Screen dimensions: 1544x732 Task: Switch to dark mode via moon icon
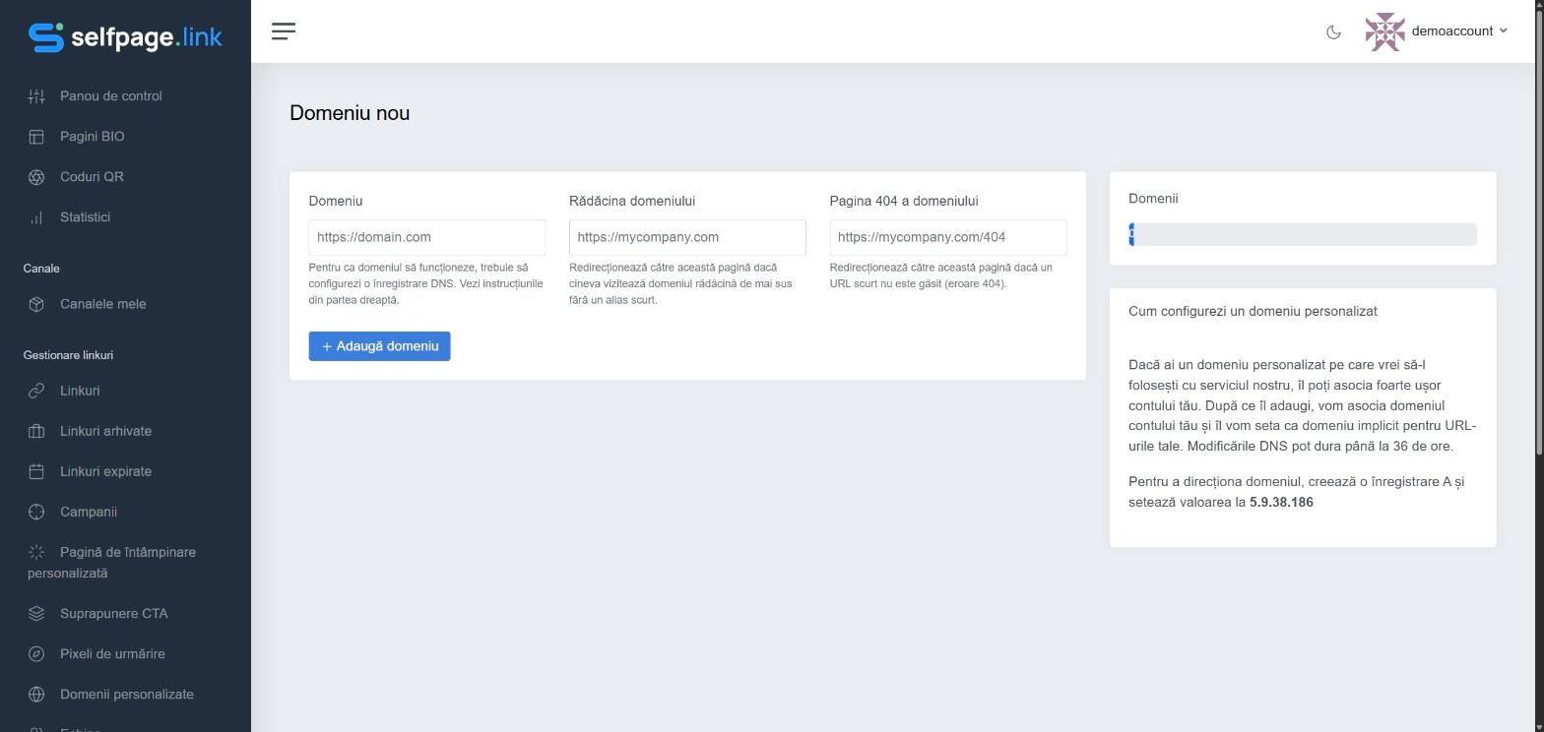point(1333,31)
